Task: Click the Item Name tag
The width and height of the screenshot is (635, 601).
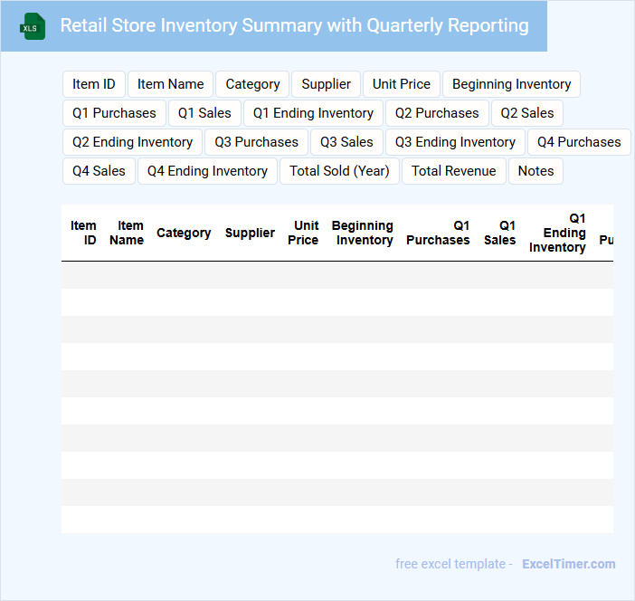Action: 170,84
